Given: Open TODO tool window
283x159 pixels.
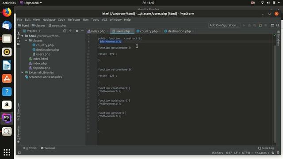Looking at the screenshot, I should [x=30, y=148].
